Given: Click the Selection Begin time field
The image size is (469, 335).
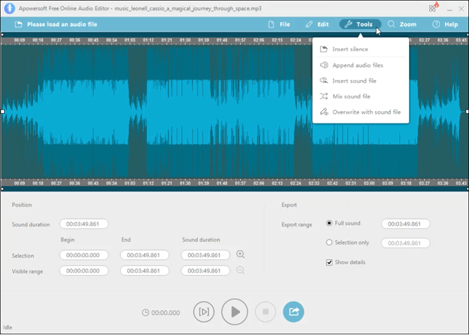Looking at the screenshot, I should pos(83,255).
